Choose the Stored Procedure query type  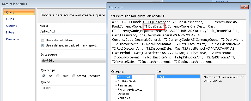pyautogui.click(x=74, y=76)
